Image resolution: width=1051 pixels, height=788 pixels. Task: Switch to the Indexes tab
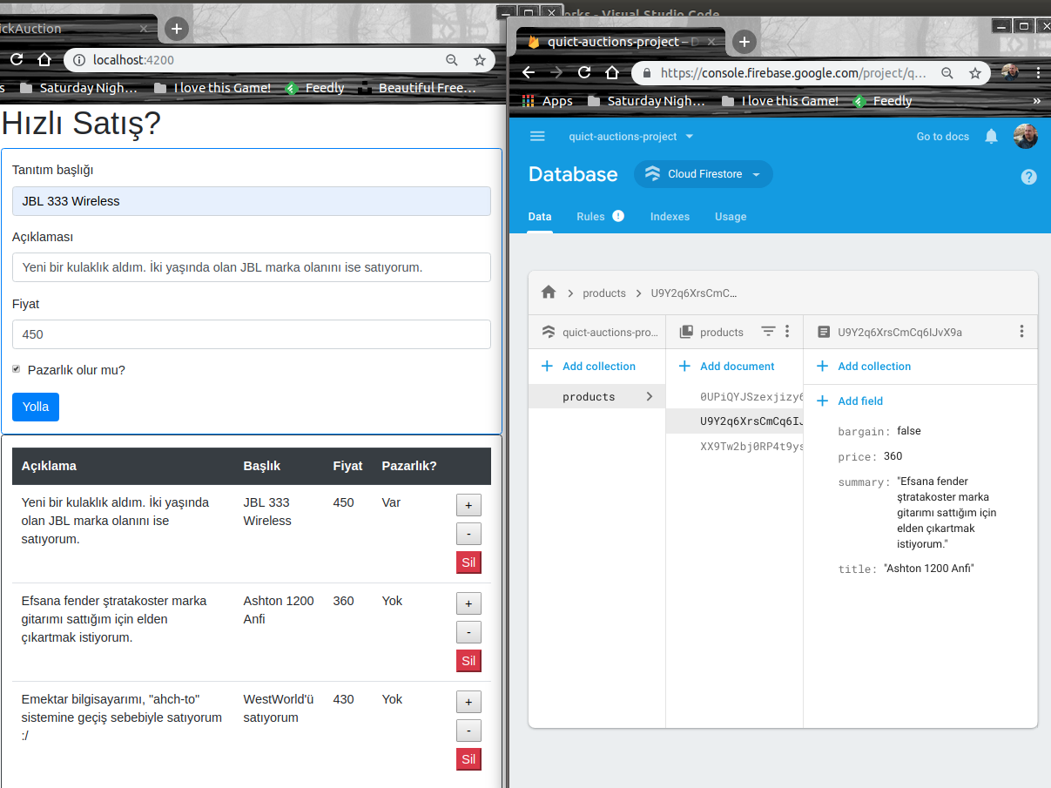point(670,217)
